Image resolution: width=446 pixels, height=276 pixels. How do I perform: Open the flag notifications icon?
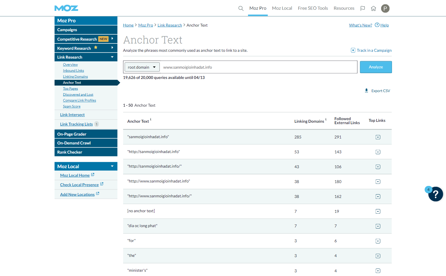(363, 8)
